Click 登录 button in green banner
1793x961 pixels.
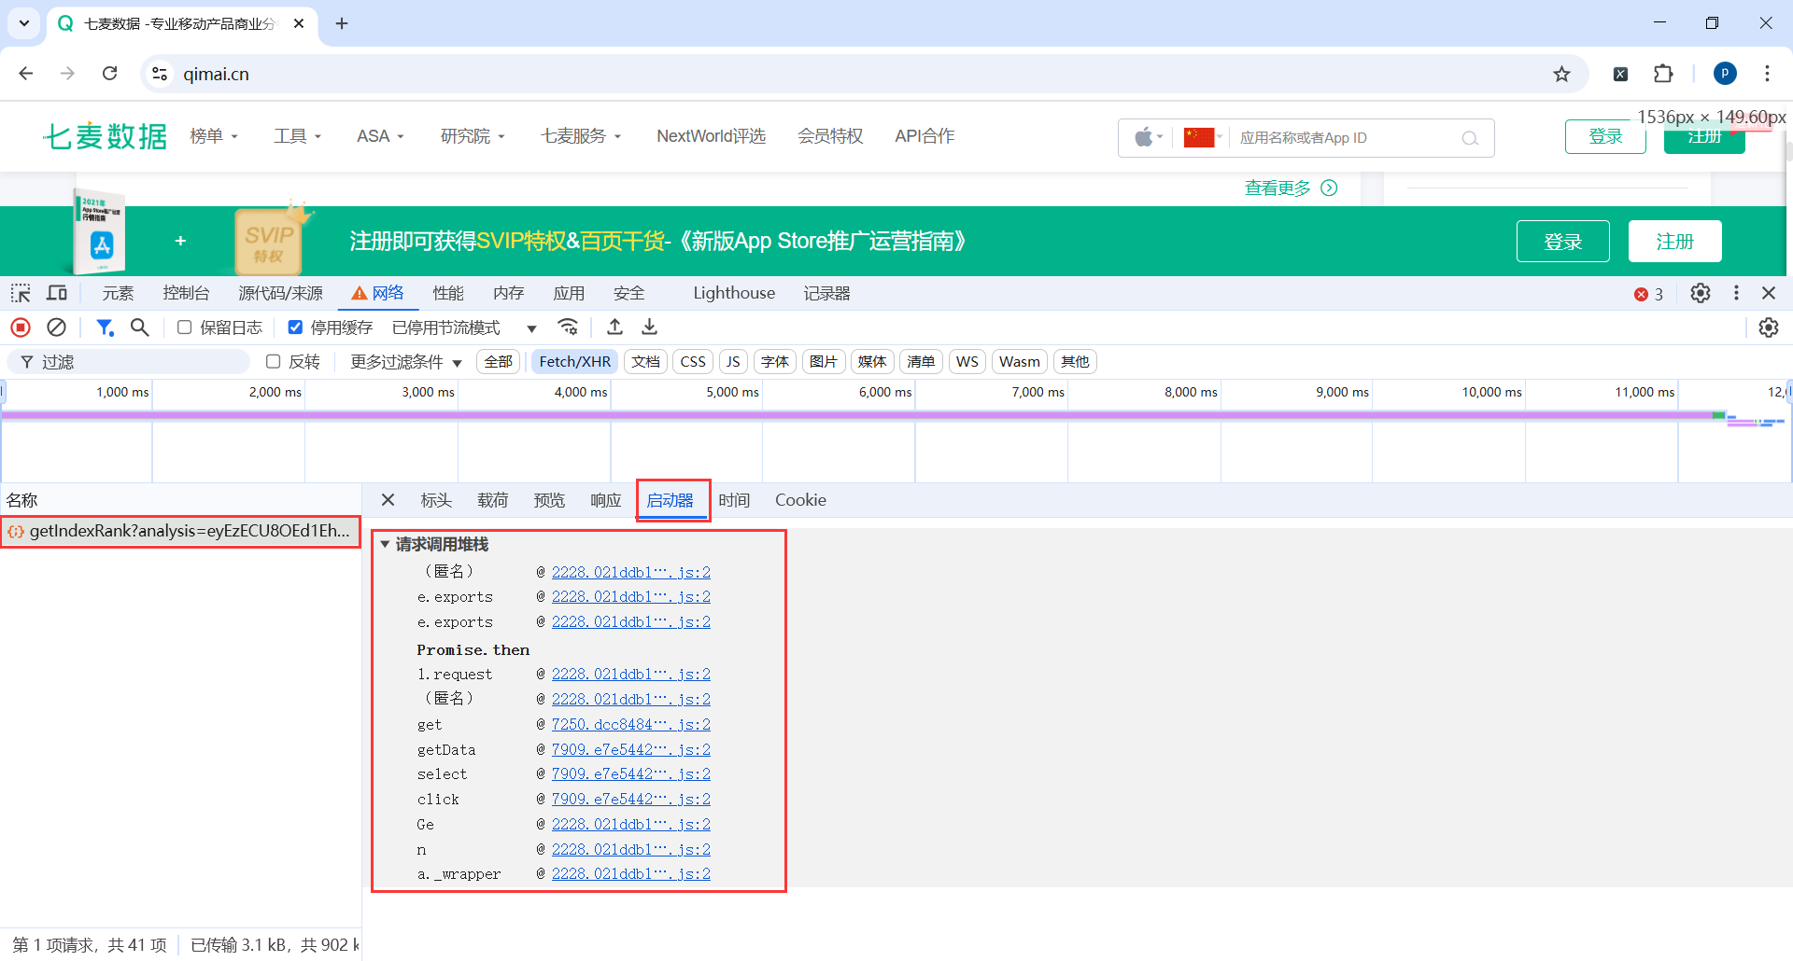[x=1563, y=242]
